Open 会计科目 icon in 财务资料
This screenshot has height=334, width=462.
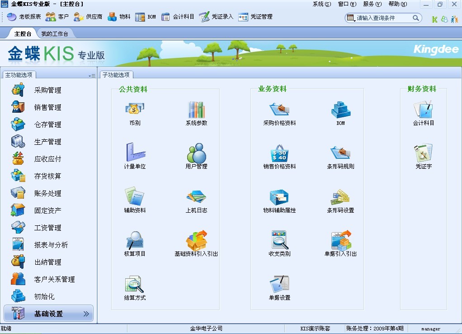coord(424,114)
